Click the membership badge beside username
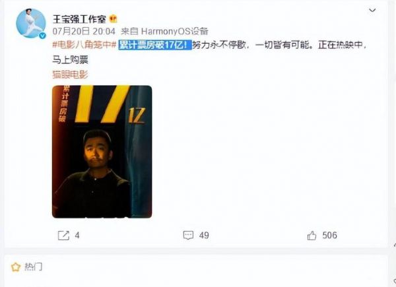Screen dimensions: 396x287 113,18
